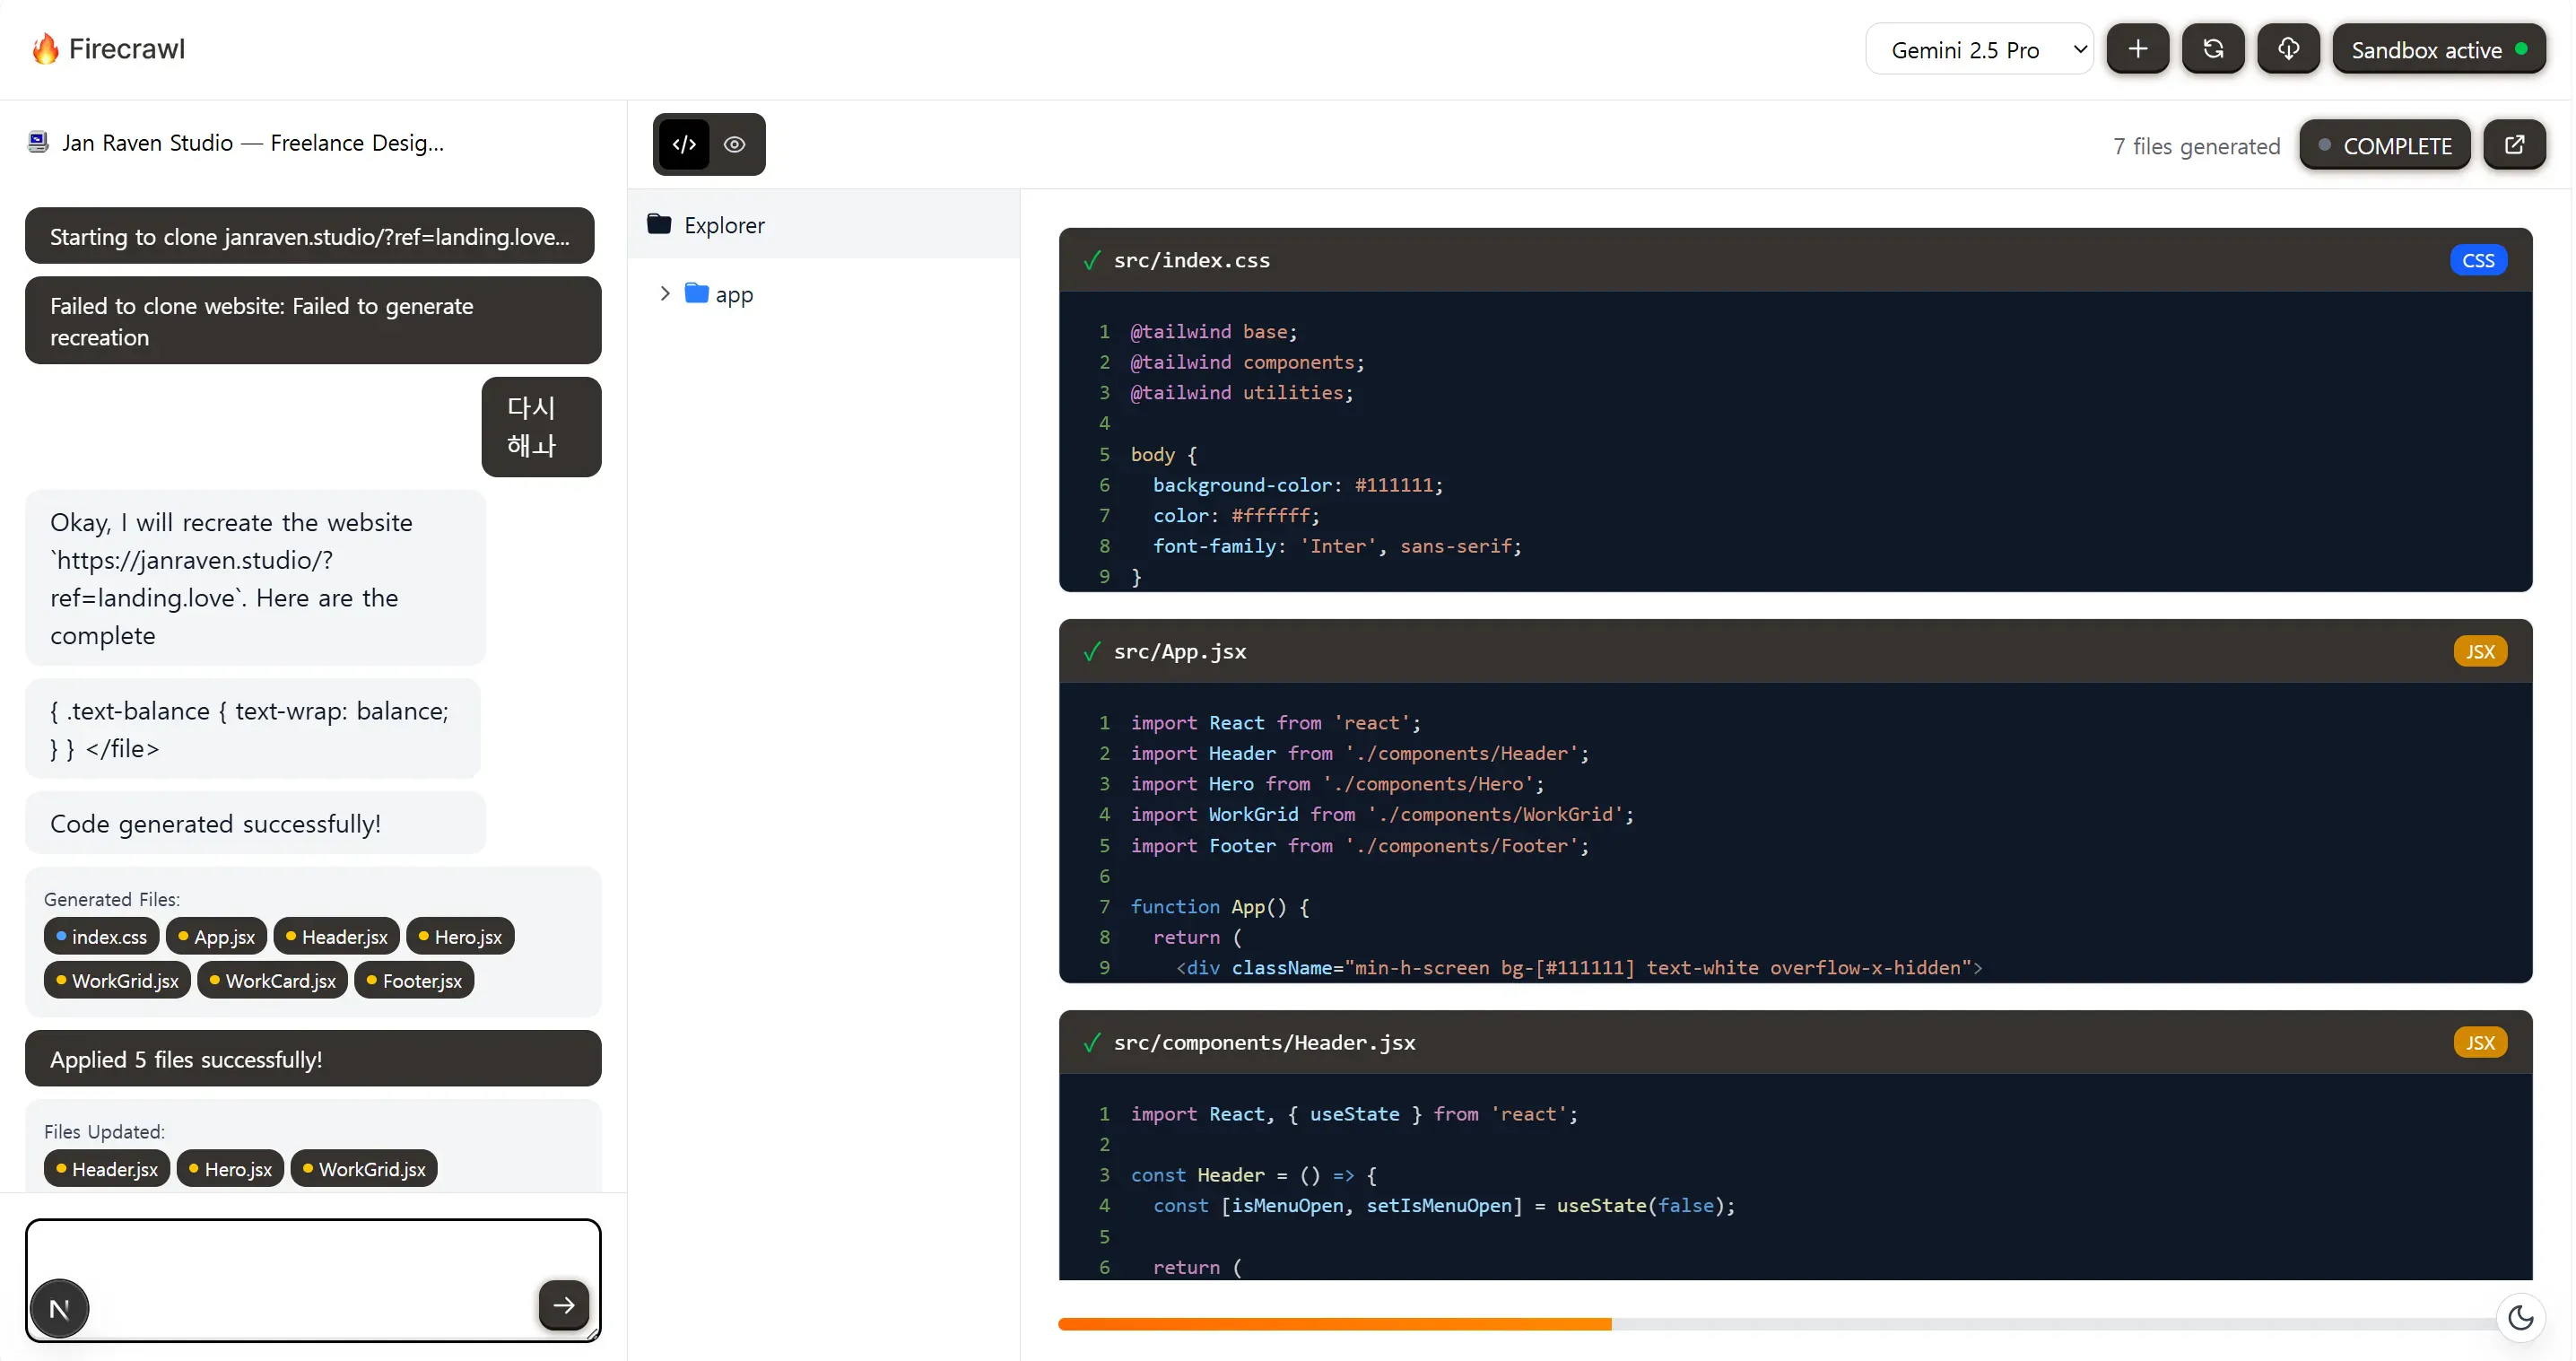Expand the app folder chevron
Image resolution: width=2576 pixels, height=1361 pixels.
pyautogui.click(x=665, y=293)
